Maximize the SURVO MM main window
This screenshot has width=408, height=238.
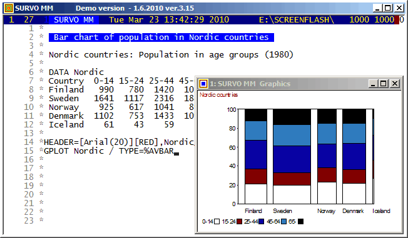click(388, 8)
